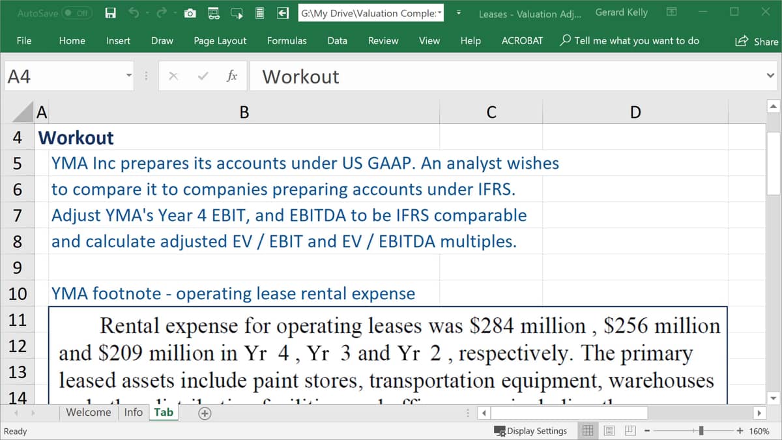Click the Insert Function fx icon

(x=231, y=76)
